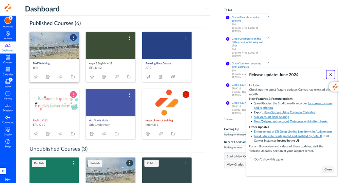Image resolution: width=339 pixels, height=183 pixels.
Task: Open options on green unpublished course card
Action: (x=73, y=163)
